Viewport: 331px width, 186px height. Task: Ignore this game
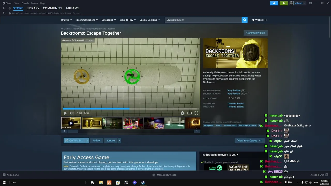coord(111,141)
